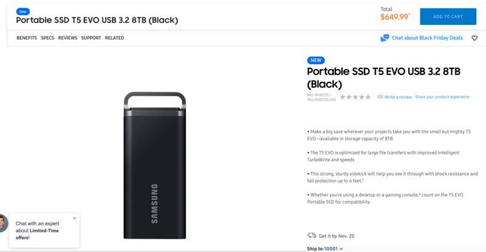
Task: Click Chat about Black Friday Deals
Action: click(427, 38)
